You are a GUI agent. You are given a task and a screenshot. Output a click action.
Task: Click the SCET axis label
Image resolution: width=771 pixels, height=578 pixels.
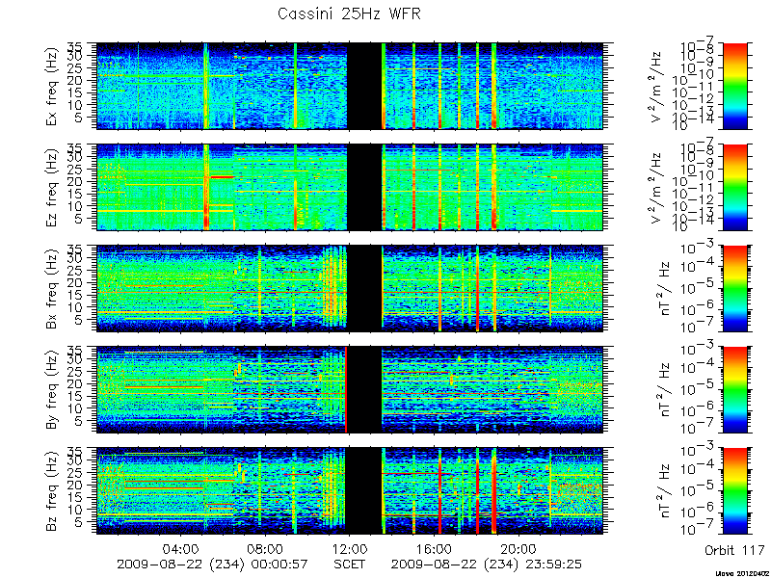point(349,564)
